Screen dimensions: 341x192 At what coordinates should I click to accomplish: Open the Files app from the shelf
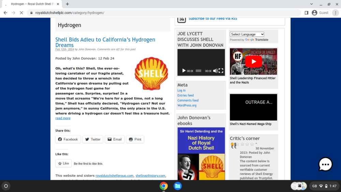pos(178,186)
